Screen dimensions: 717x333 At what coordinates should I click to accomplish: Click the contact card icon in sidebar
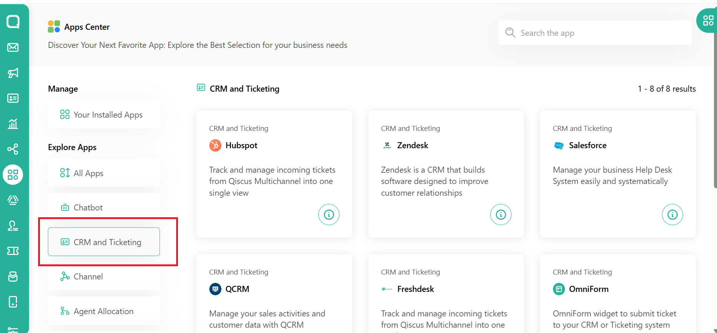(13, 98)
